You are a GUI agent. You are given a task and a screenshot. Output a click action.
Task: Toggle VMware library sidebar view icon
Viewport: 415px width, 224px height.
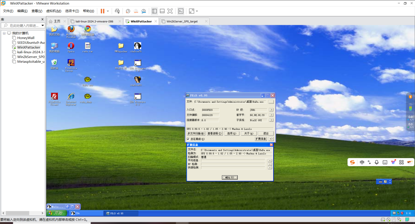click(154, 11)
